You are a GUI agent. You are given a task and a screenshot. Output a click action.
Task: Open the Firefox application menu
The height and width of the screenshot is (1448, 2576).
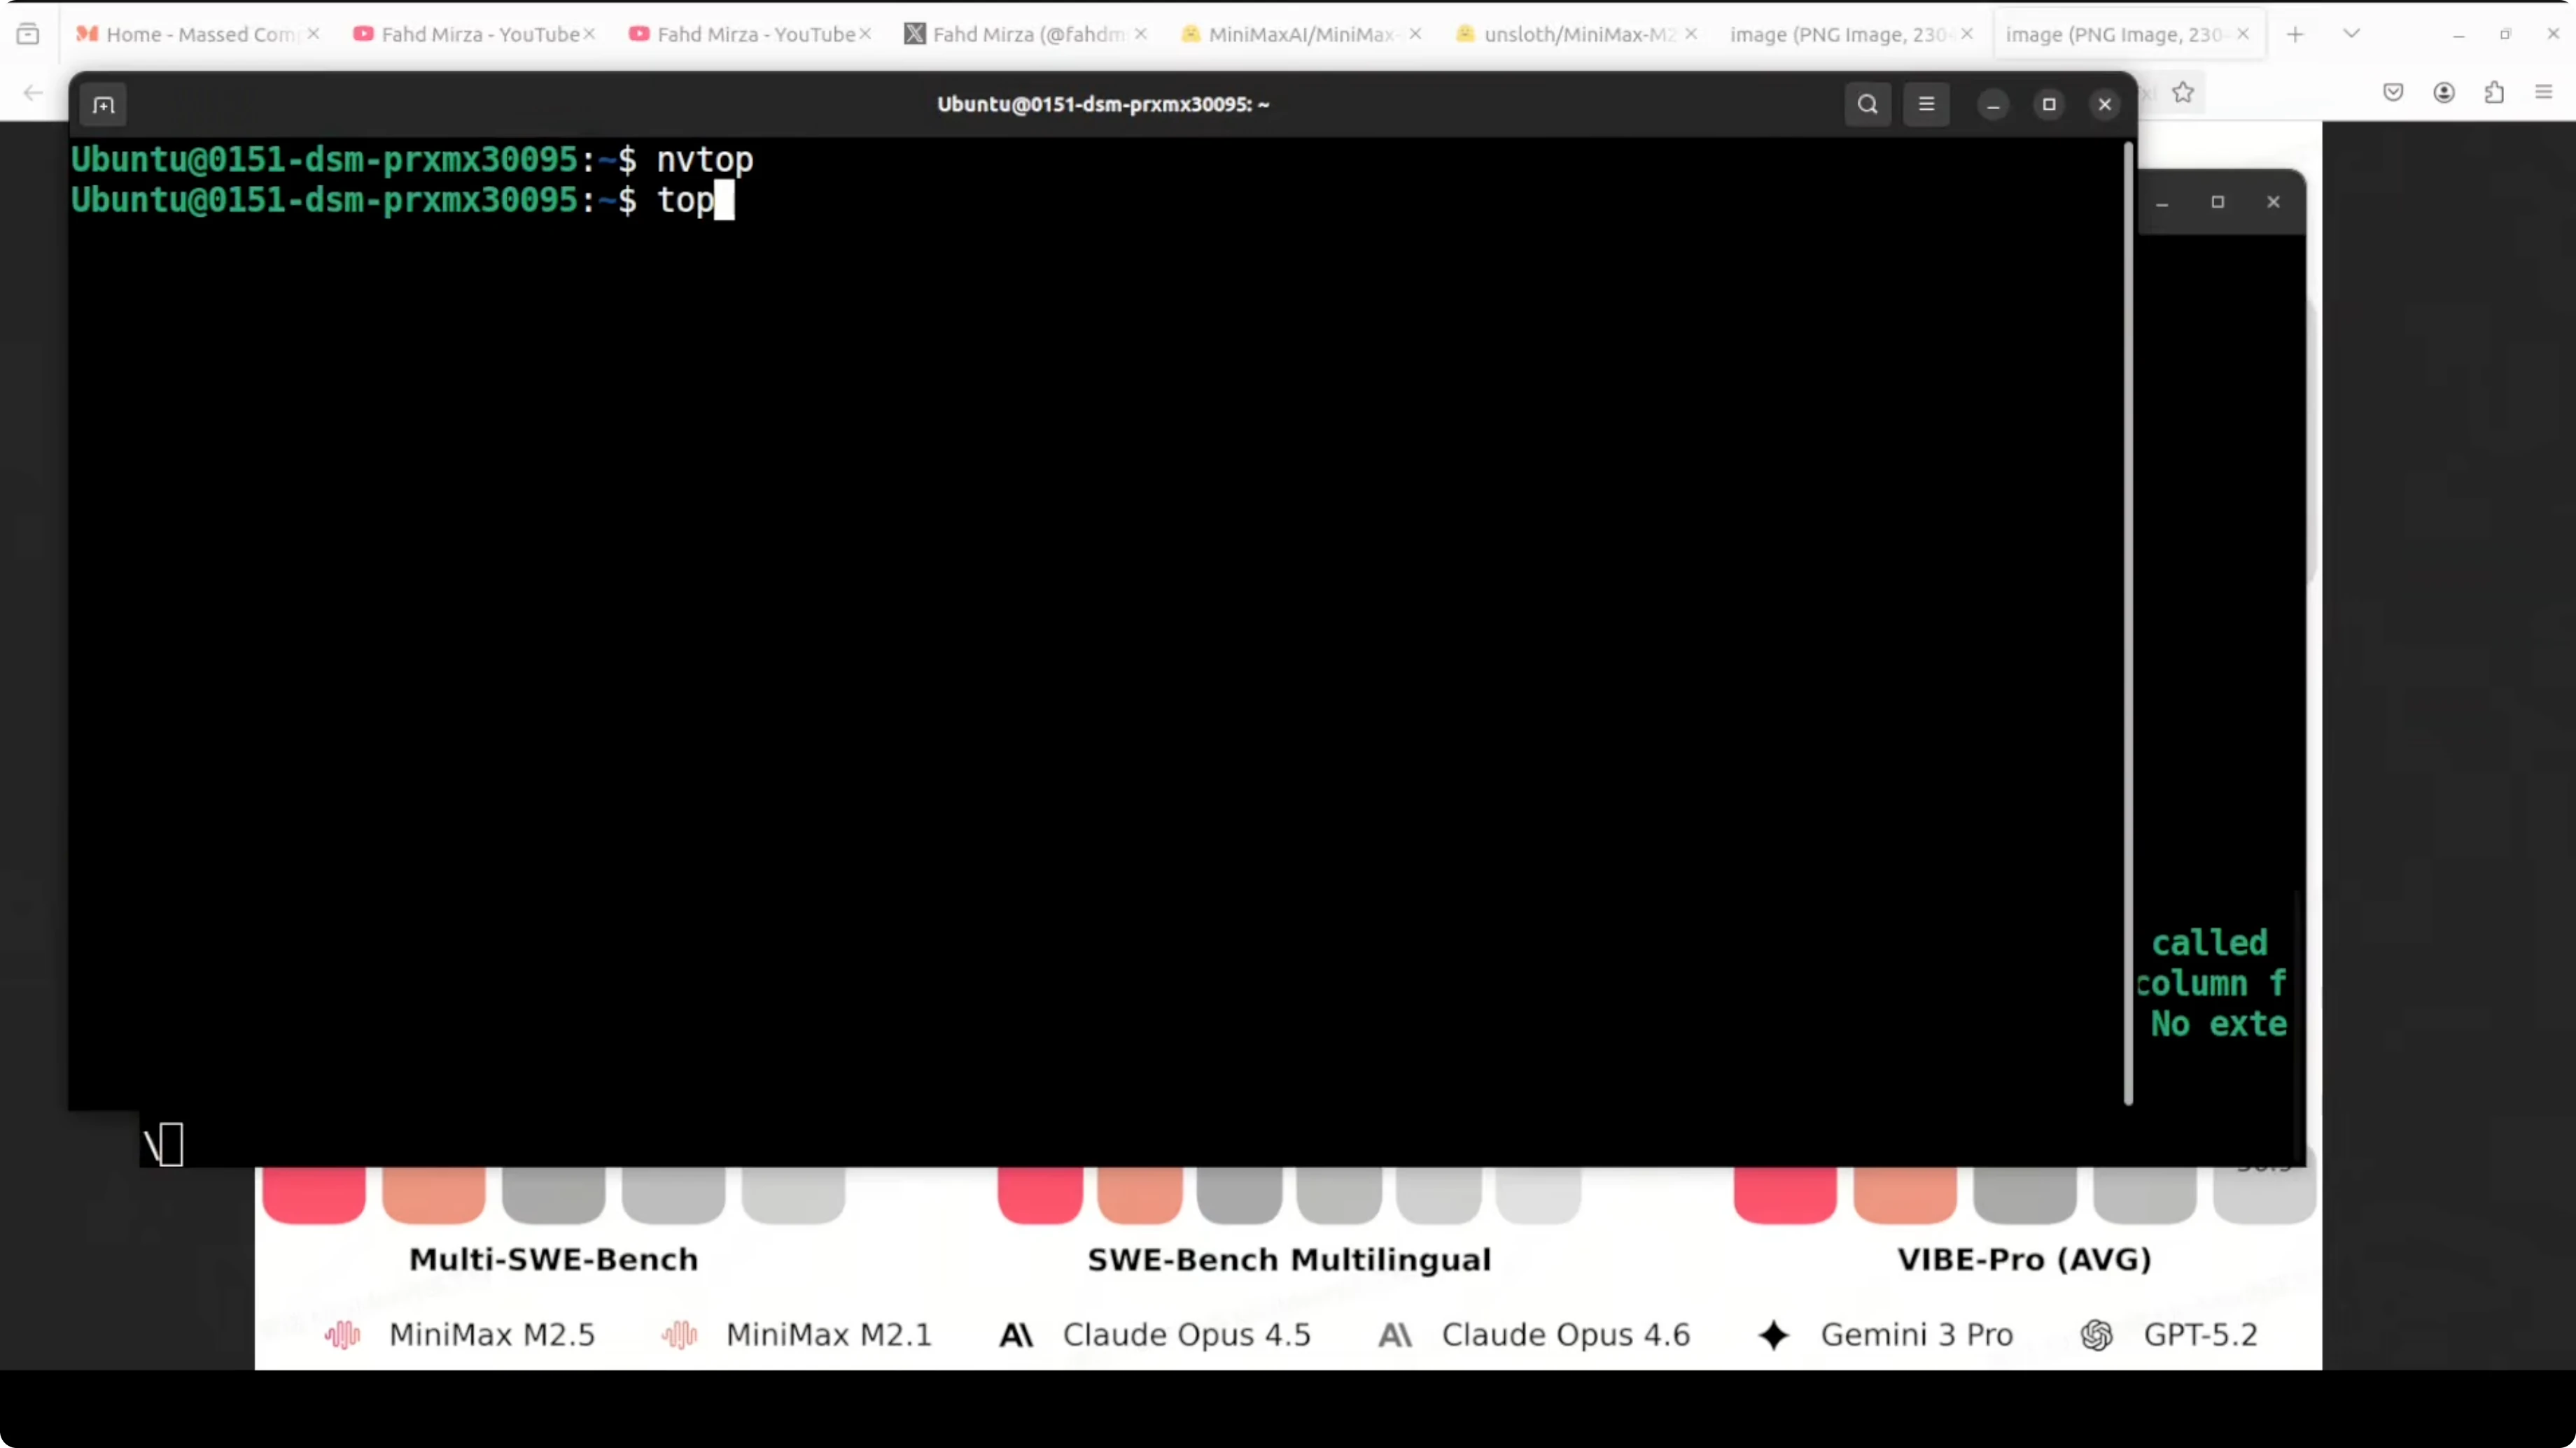(x=2544, y=92)
